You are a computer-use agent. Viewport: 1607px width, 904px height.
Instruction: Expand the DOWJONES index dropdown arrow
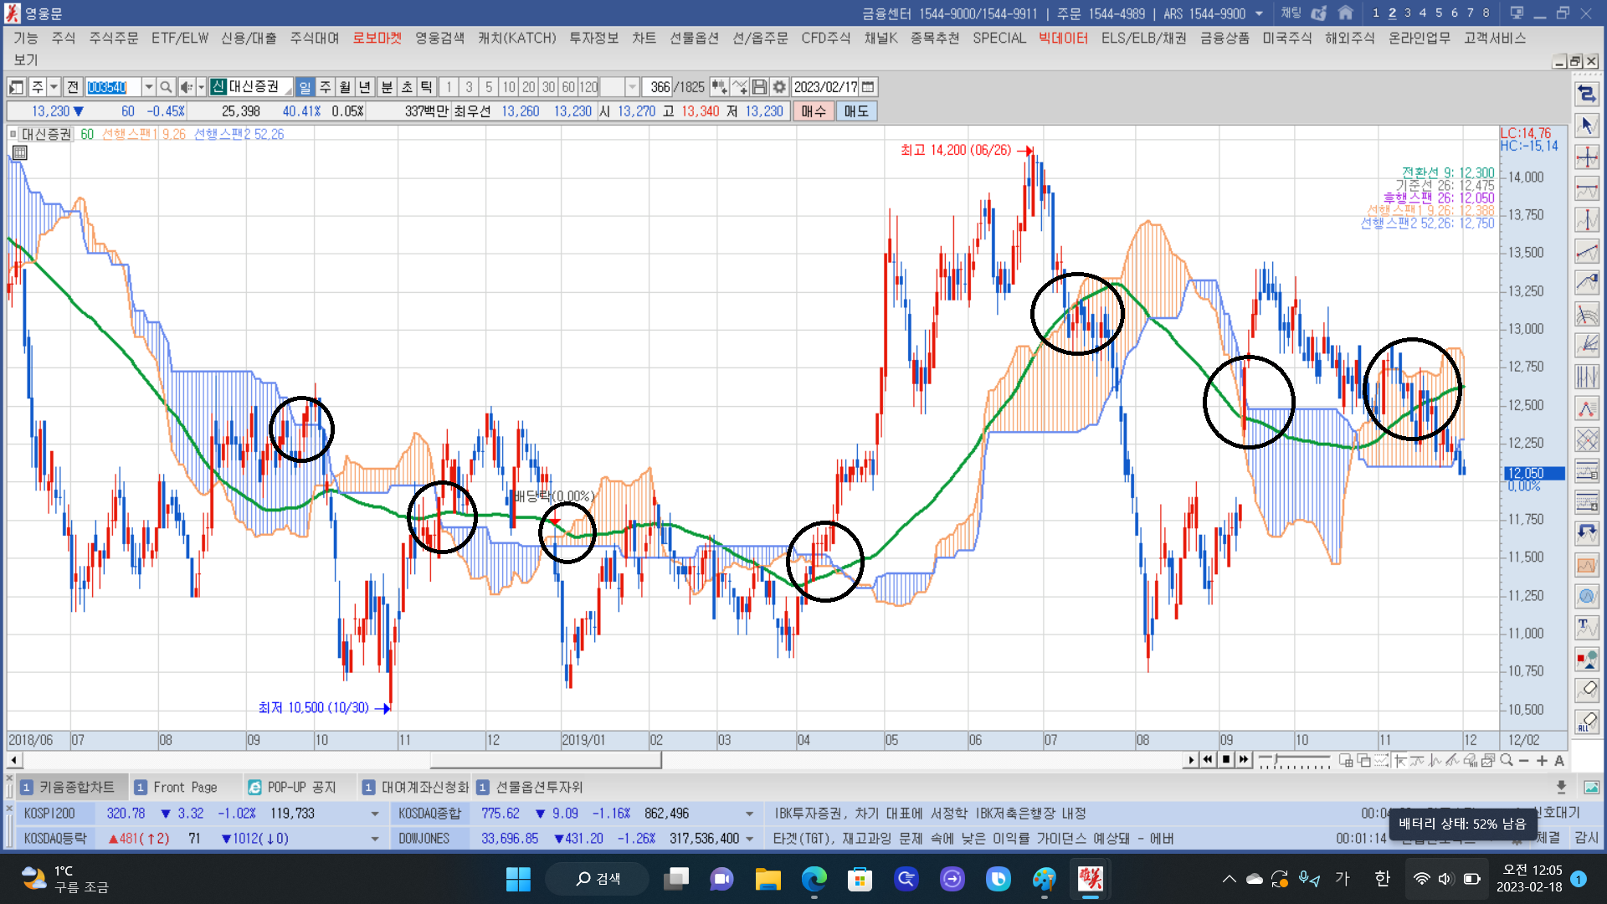click(x=749, y=839)
